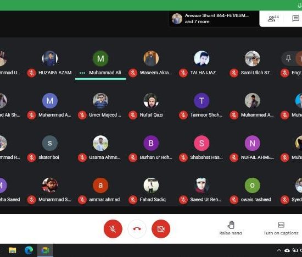Click the Google Meet icon in the taskbar
The height and width of the screenshot is (257, 302).
pos(45,250)
